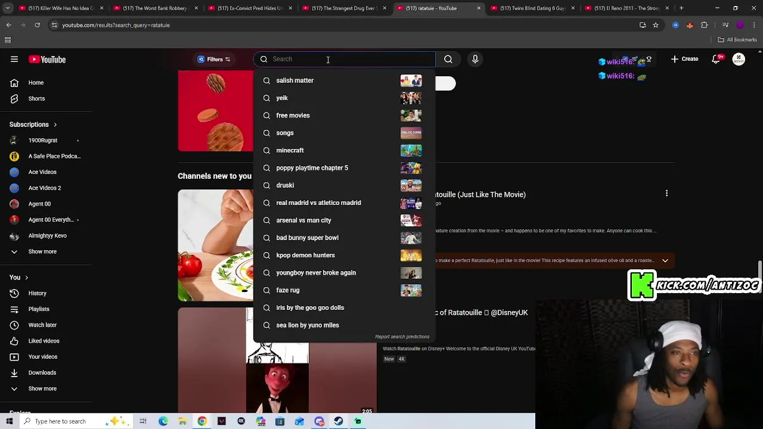Select 'arsenal vs man city' suggestion
The height and width of the screenshot is (429, 763).
(x=344, y=220)
